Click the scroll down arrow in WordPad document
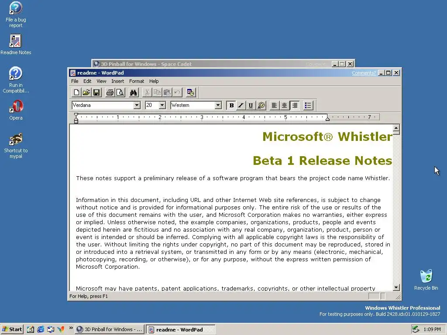Viewport: 447px width, 335px height. pyautogui.click(x=396, y=287)
